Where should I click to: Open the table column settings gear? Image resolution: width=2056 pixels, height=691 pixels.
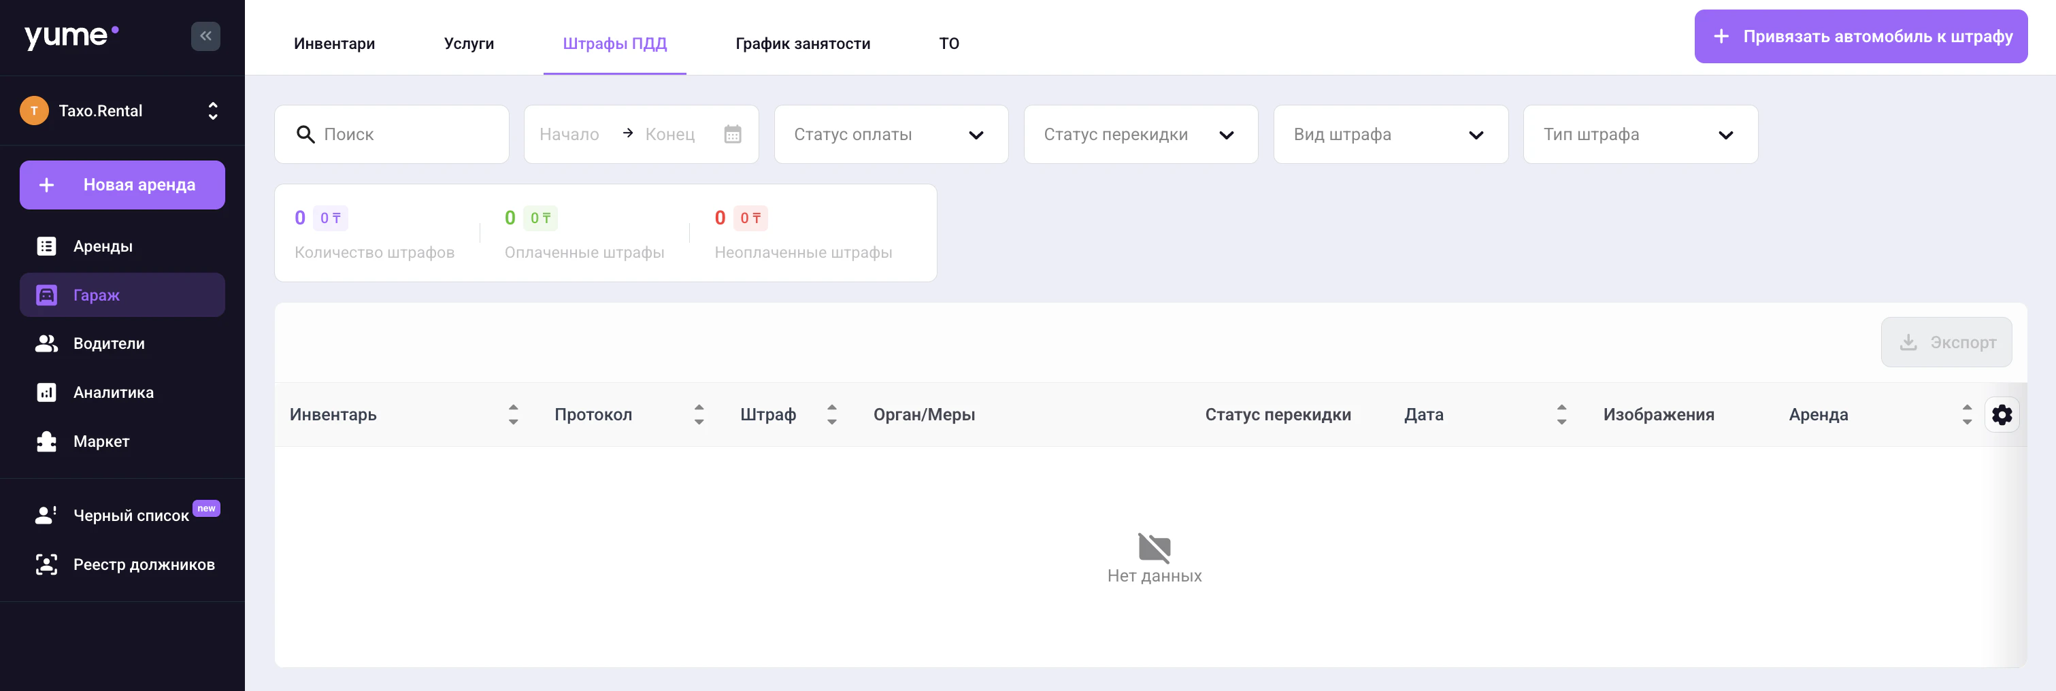[2002, 414]
